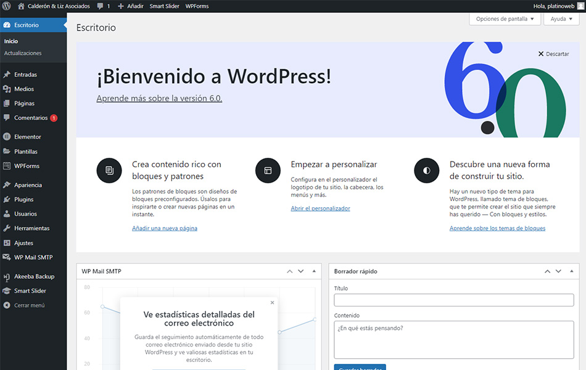The image size is (586, 370).
Task: Dismiss welcome panel with Descartar
Action: [553, 54]
